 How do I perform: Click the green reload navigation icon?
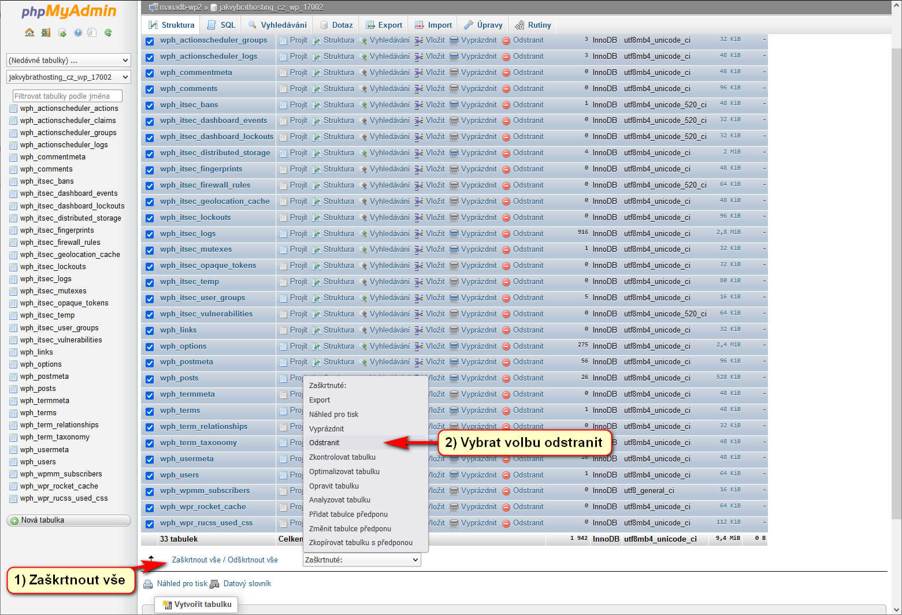(108, 32)
